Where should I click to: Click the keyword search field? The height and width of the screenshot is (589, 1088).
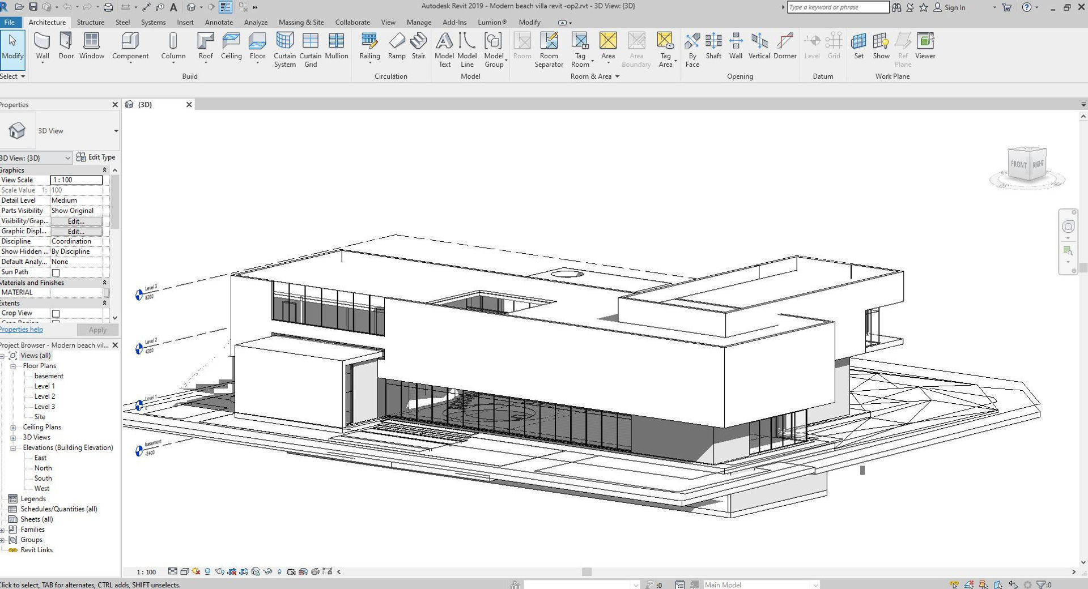coord(838,7)
